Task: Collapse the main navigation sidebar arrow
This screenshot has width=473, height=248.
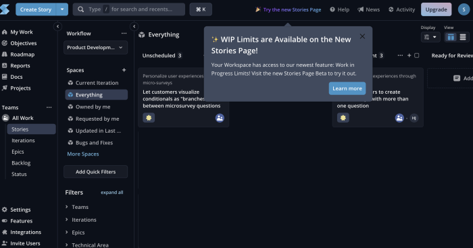Action: tap(57, 26)
